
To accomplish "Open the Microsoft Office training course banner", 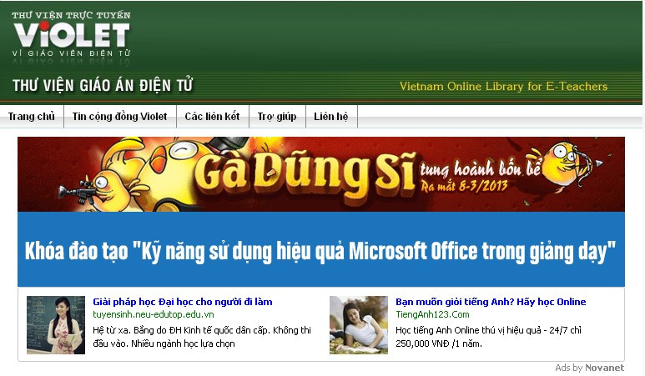I will (320, 250).
